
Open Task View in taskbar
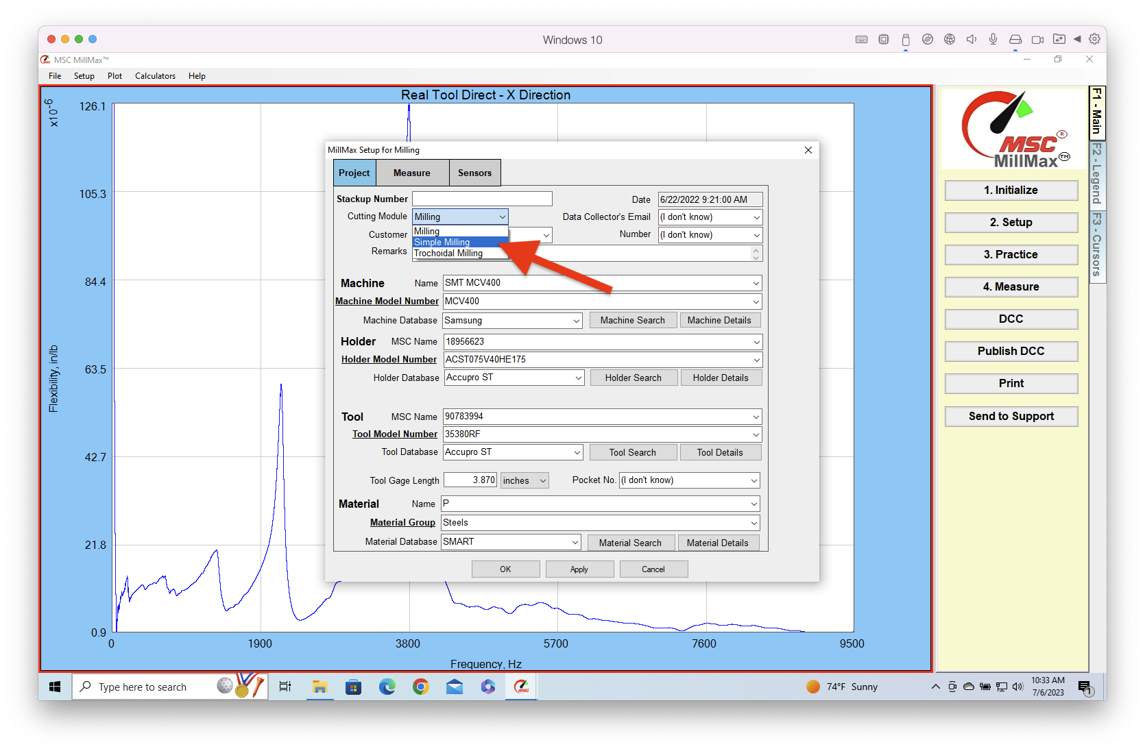[285, 687]
